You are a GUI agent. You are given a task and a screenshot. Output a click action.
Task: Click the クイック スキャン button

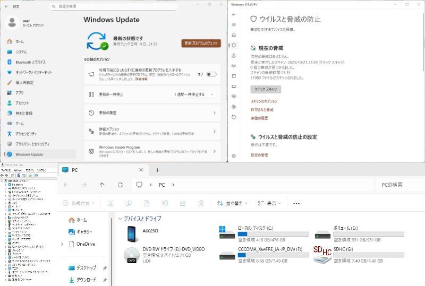[266, 89]
